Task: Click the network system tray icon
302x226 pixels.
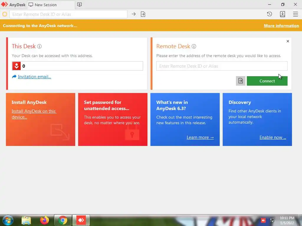Action: pos(272,220)
